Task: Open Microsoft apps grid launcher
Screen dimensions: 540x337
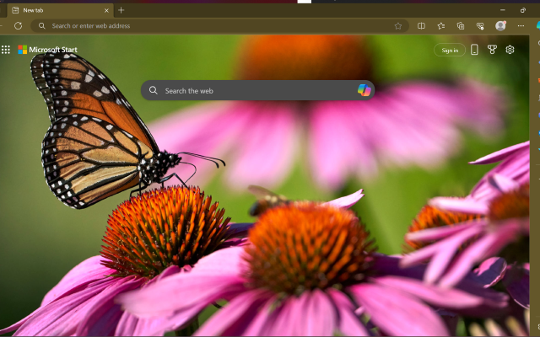Action: tap(6, 50)
